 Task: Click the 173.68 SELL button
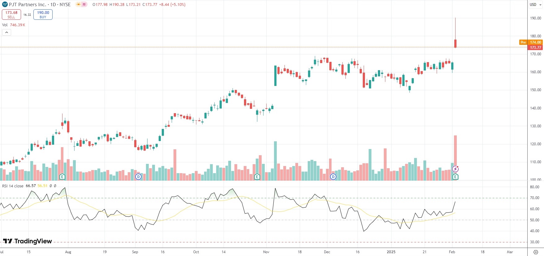(x=11, y=15)
